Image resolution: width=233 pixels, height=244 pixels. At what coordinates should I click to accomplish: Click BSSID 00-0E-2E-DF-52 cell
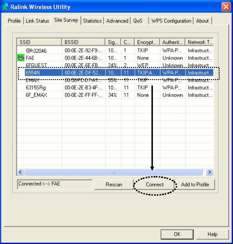point(84,73)
